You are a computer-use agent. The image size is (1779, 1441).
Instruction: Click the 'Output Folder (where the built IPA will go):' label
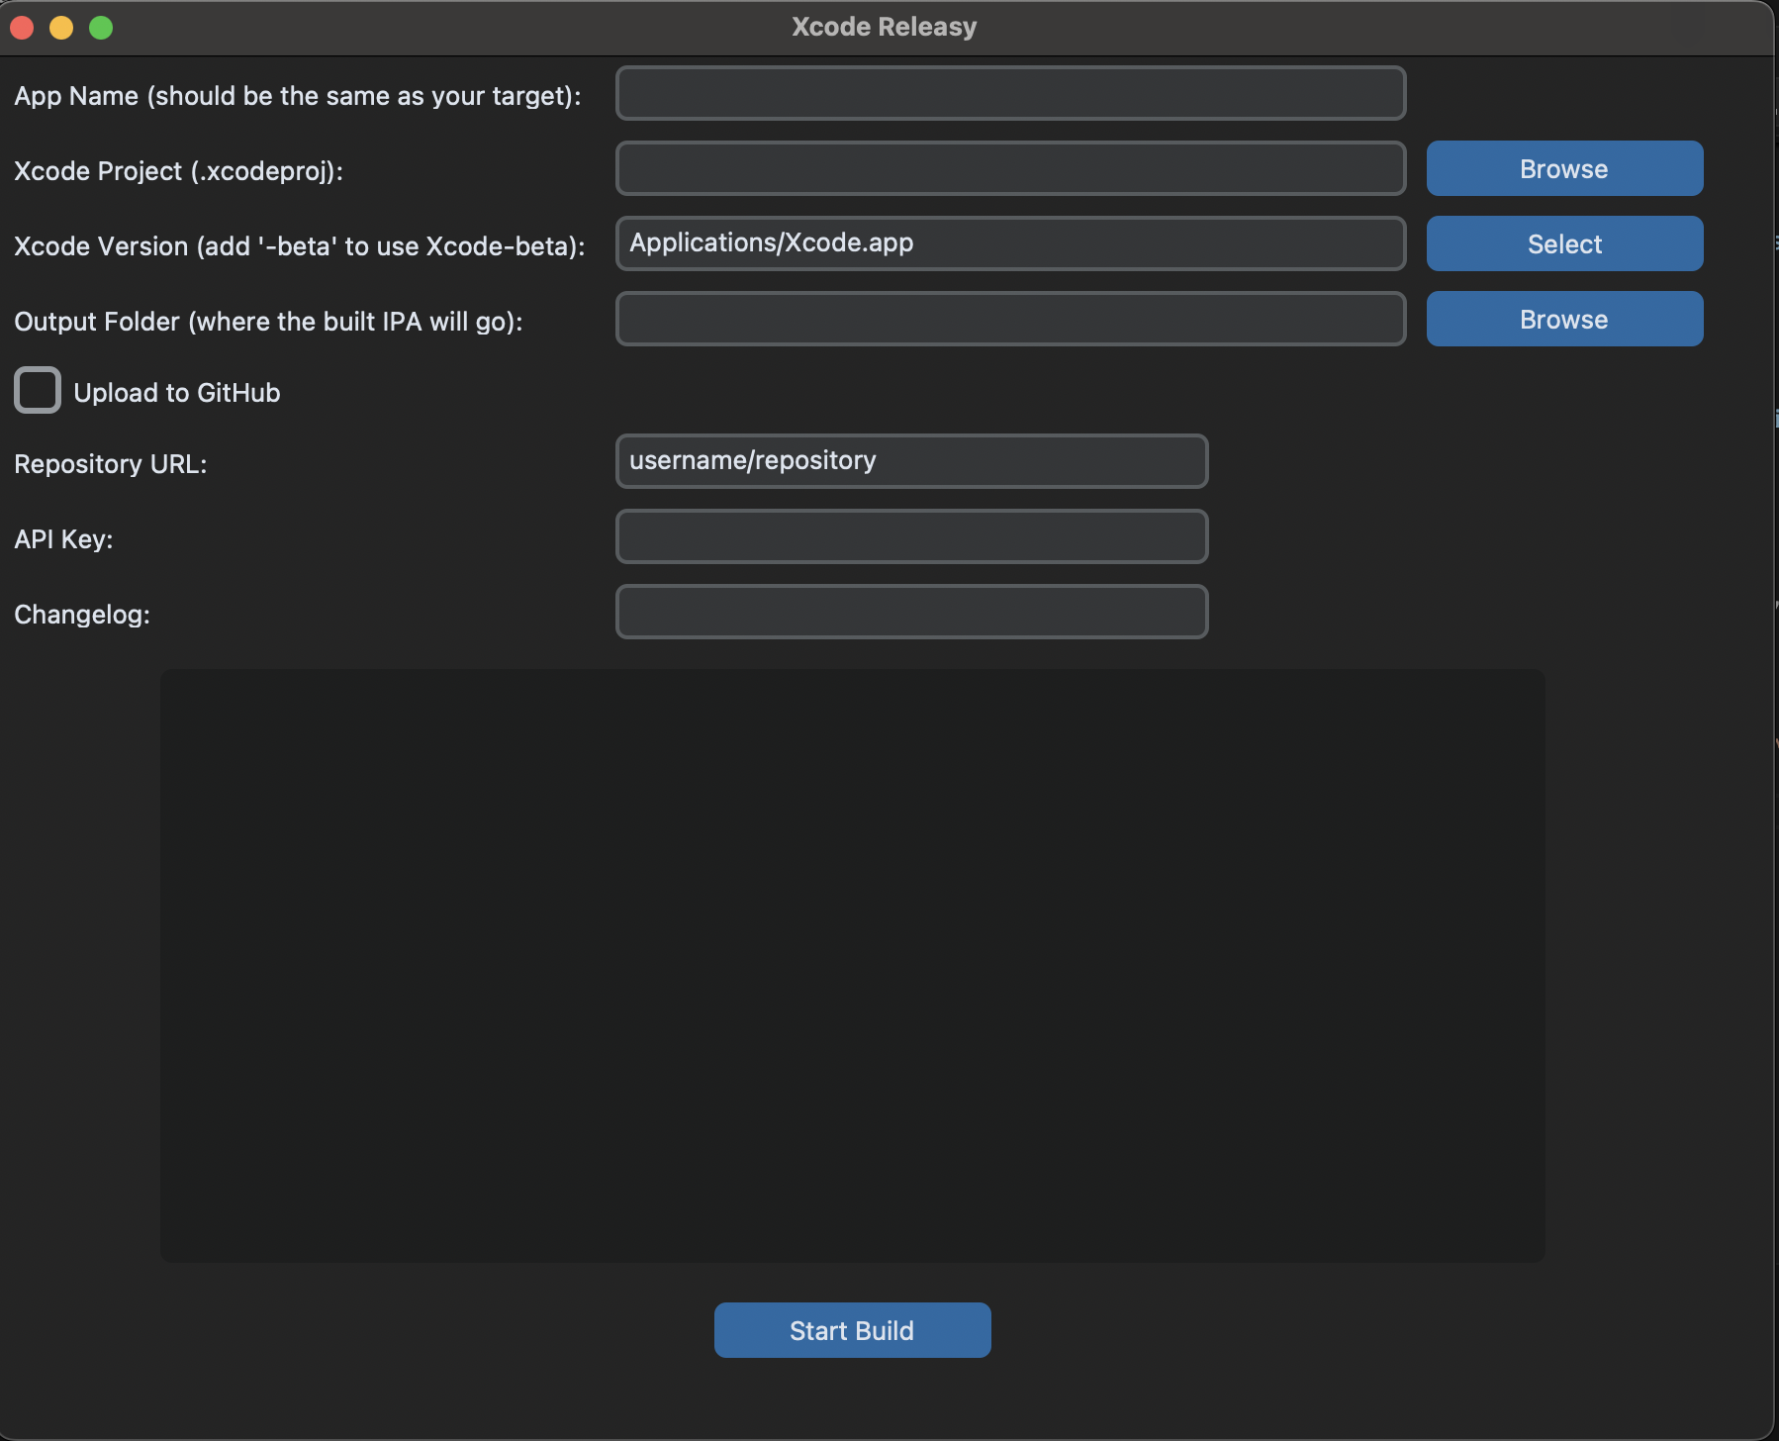click(268, 322)
